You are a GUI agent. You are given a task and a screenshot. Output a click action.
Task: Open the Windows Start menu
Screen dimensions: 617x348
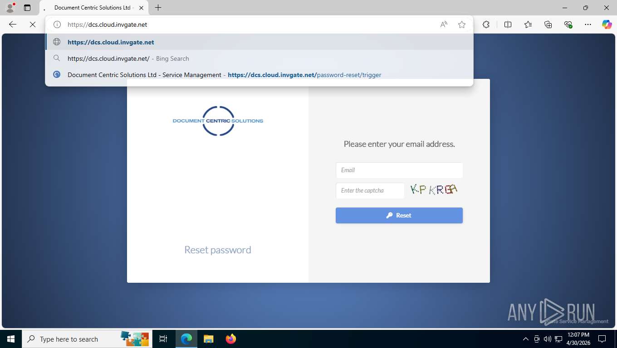11,339
